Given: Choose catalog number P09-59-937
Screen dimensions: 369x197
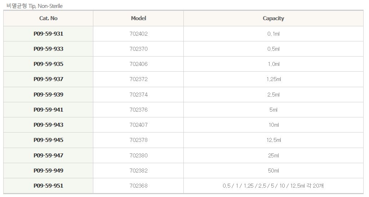Looking at the screenshot, I should [x=48, y=79].
